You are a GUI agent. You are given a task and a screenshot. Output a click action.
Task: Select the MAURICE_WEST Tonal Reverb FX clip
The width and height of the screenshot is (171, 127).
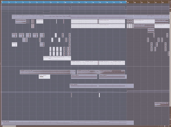57,58
